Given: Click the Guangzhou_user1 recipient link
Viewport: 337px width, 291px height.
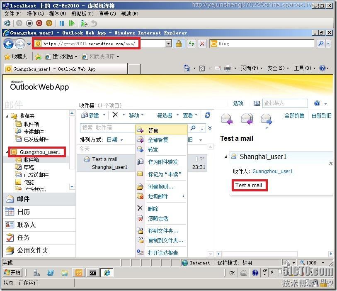Looking at the screenshot, I should click(272, 171).
